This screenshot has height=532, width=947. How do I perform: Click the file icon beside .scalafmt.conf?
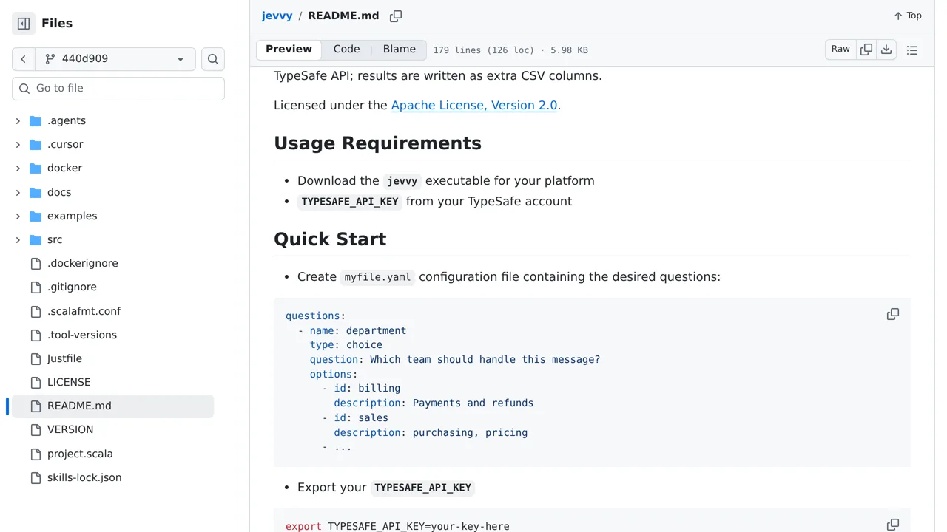[x=36, y=312]
